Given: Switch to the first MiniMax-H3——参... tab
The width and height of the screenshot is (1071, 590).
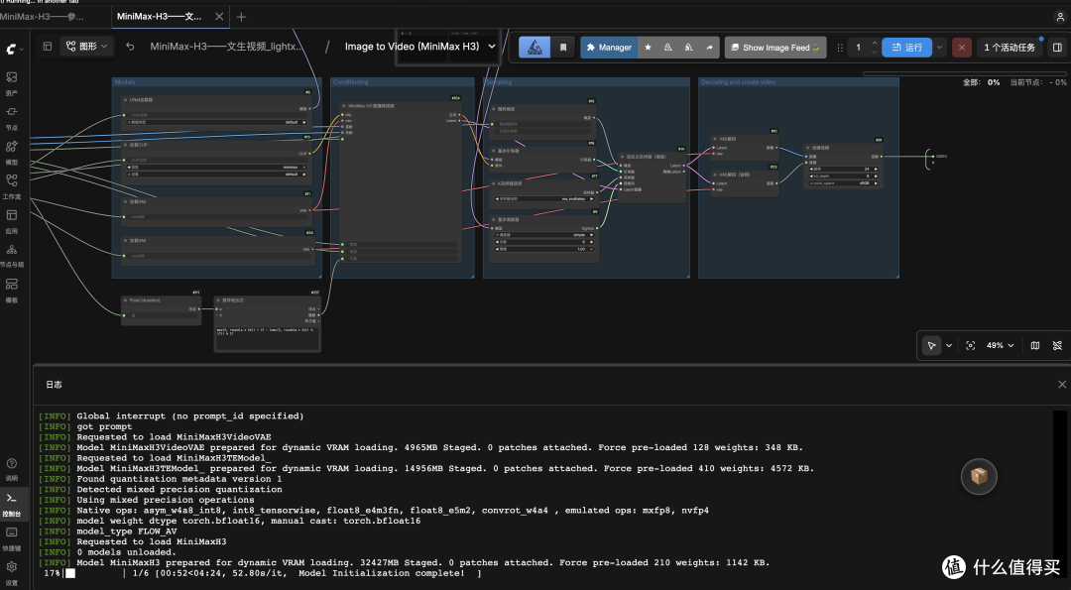Looking at the screenshot, I should tap(43, 17).
